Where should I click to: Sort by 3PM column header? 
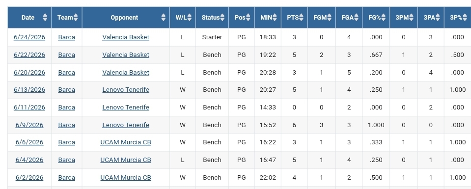click(x=404, y=18)
